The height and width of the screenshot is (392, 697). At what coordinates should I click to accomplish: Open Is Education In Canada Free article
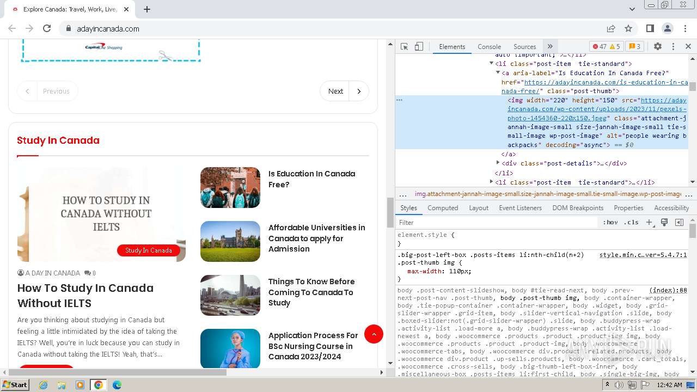coord(312,179)
